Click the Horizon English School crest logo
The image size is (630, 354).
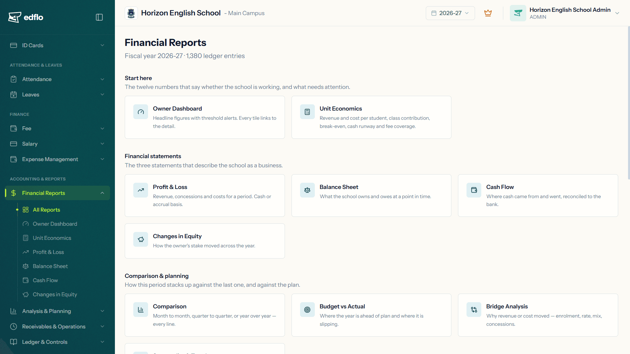(131, 13)
